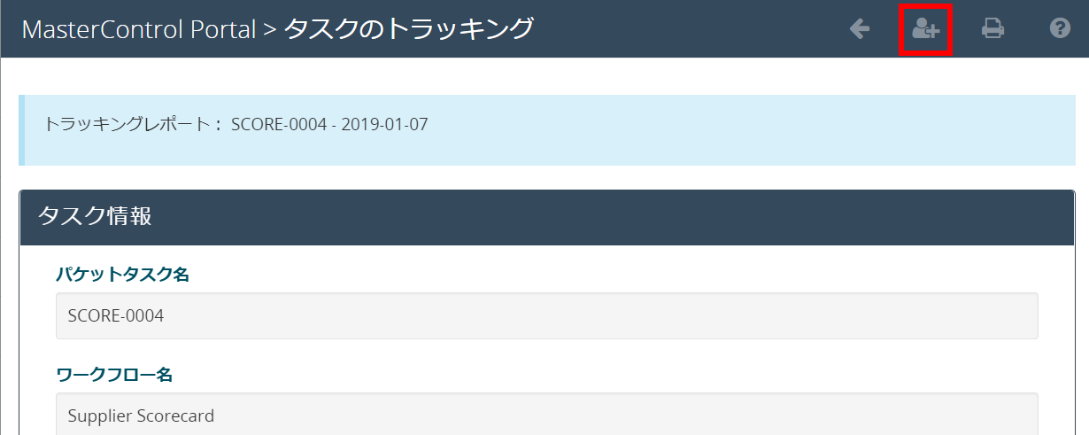Click the word Portal in the header
The height and width of the screenshot is (435, 1089).
pyautogui.click(x=222, y=29)
